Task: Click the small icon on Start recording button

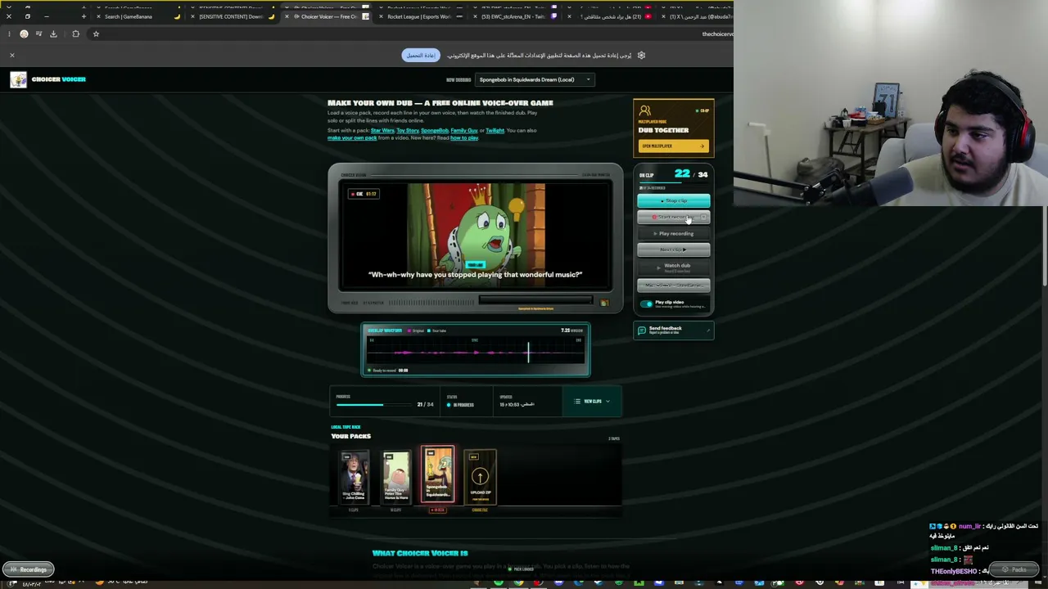Action: coord(703,217)
